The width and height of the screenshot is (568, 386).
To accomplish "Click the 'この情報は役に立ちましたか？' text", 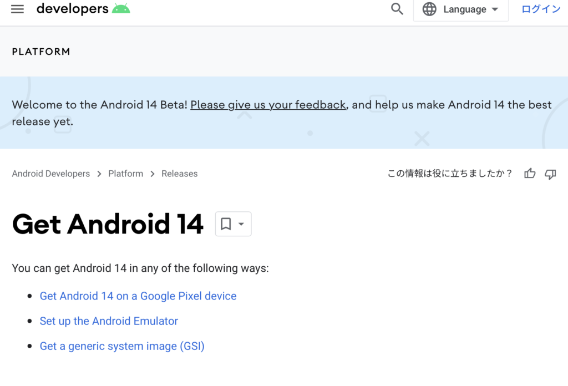I will click(449, 174).
